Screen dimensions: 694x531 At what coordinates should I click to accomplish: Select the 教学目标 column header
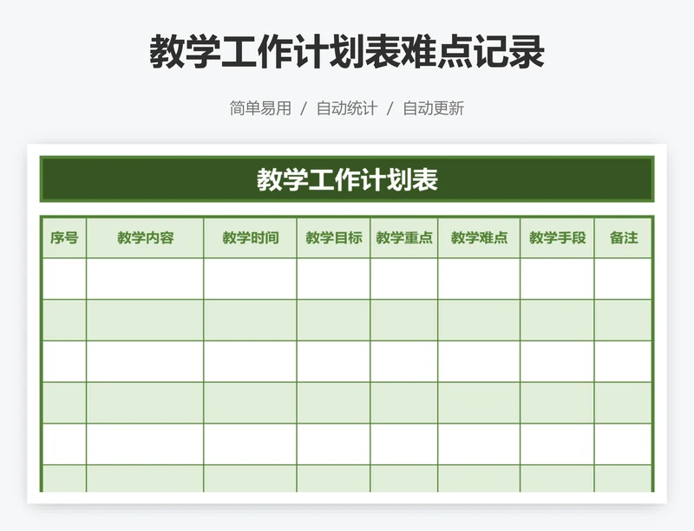pos(334,238)
